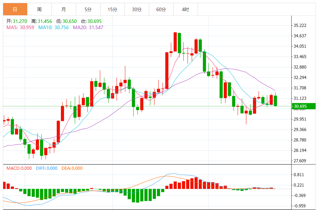The width and height of the screenshot is (317, 210).
Task: Click the DIFF:0.000 label
Action: pos(47,168)
